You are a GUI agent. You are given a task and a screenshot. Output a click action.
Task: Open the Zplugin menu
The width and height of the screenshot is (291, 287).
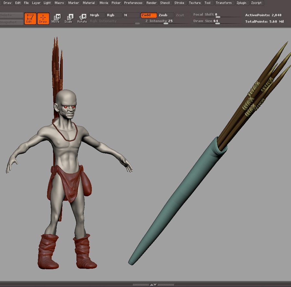(241, 3)
